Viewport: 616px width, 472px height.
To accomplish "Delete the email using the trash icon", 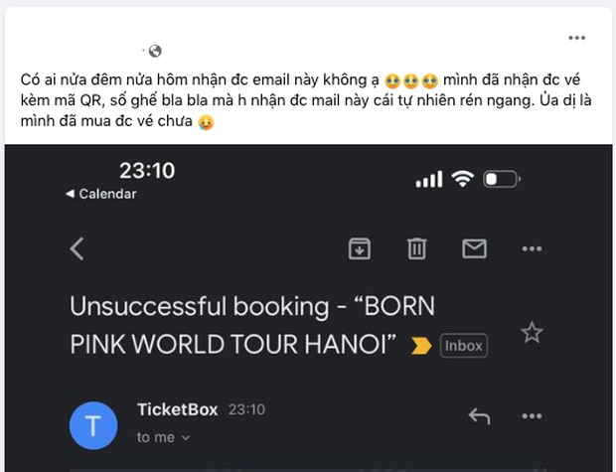I will pos(416,248).
